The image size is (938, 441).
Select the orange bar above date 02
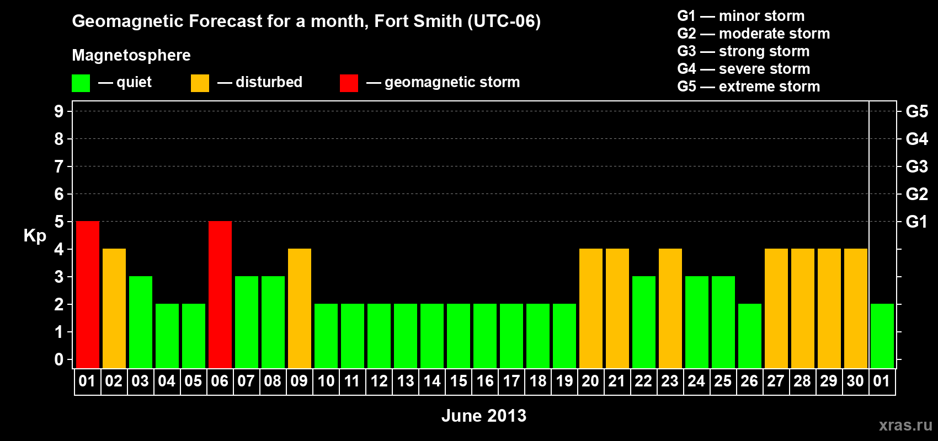[114, 309]
